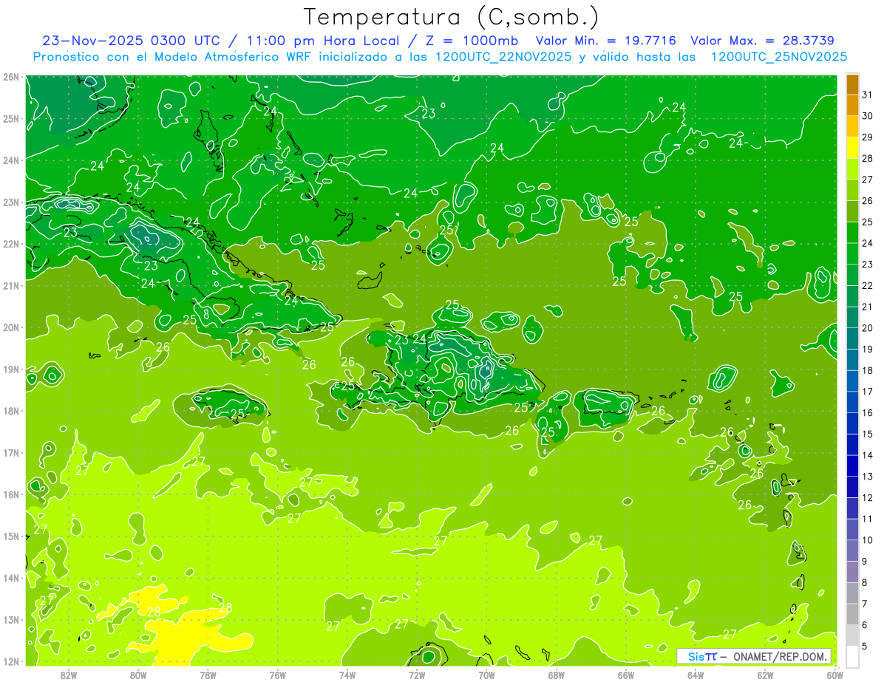887x685 pixels.
Task: Click the color scale's '30' tick label
Action: pos(867,116)
